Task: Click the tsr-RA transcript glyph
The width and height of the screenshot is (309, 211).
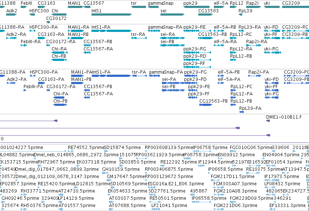Action: (x=139, y=38)
